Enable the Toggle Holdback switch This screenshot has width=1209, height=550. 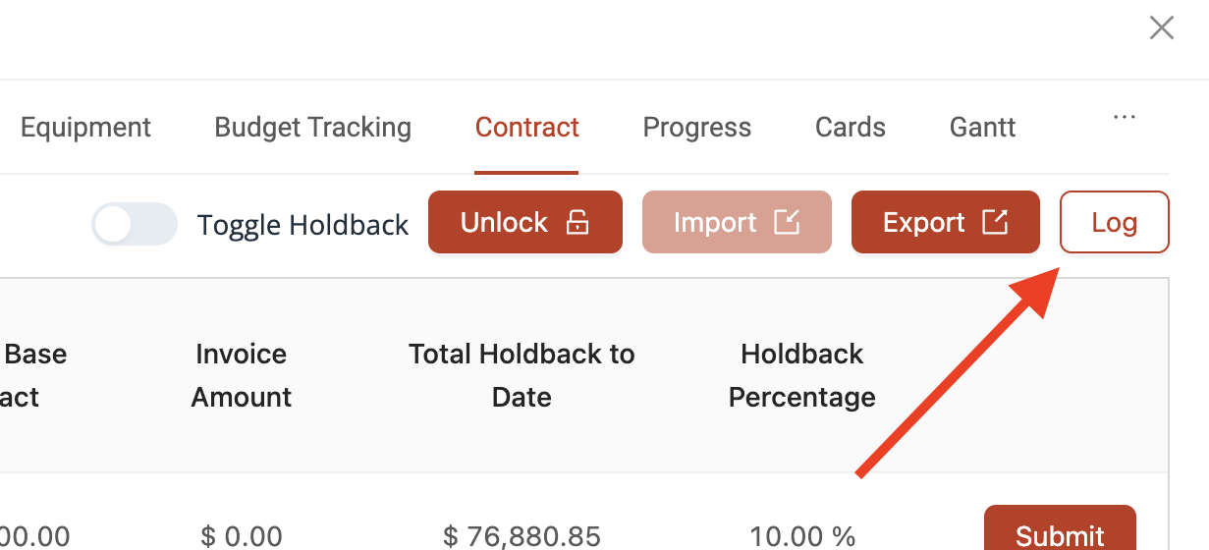click(x=135, y=224)
